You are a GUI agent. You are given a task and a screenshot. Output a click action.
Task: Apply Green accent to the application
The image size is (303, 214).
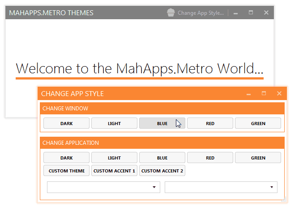(258, 158)
